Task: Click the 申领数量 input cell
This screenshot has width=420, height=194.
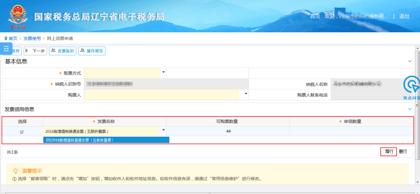Action: (x=352, y=131)
